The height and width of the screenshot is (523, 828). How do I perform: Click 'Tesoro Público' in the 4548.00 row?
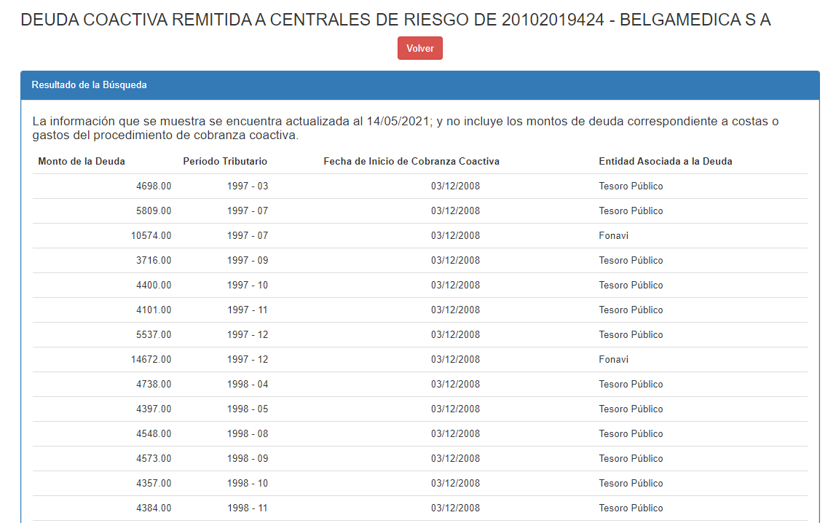click(x=631, y=434)
